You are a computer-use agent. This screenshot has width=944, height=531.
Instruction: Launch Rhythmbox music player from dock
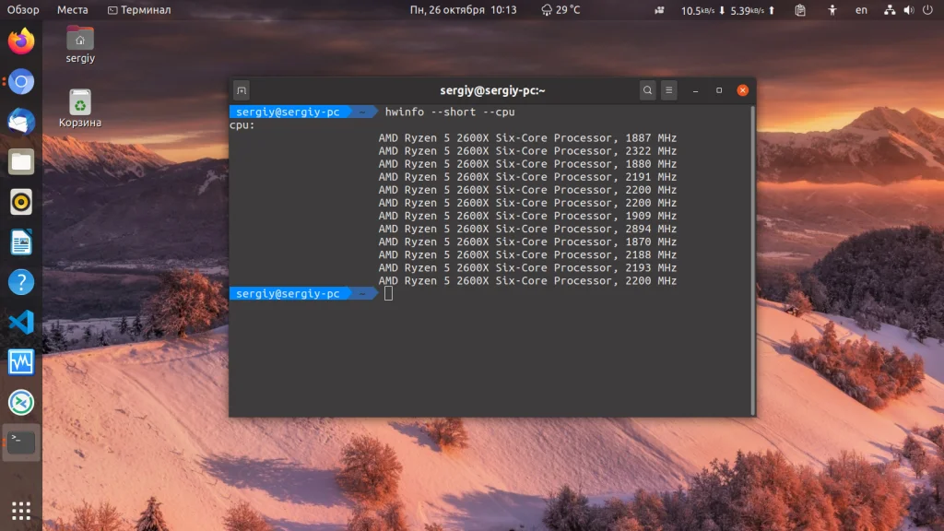(x=21, y=202)
